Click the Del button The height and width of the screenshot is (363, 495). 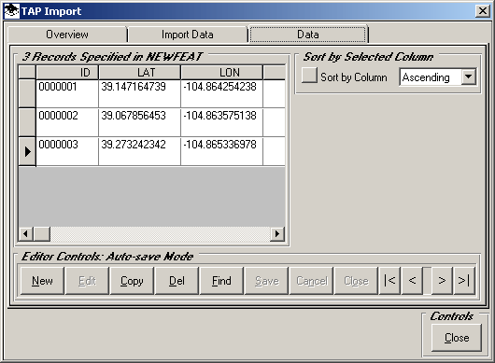click(177, 281)
